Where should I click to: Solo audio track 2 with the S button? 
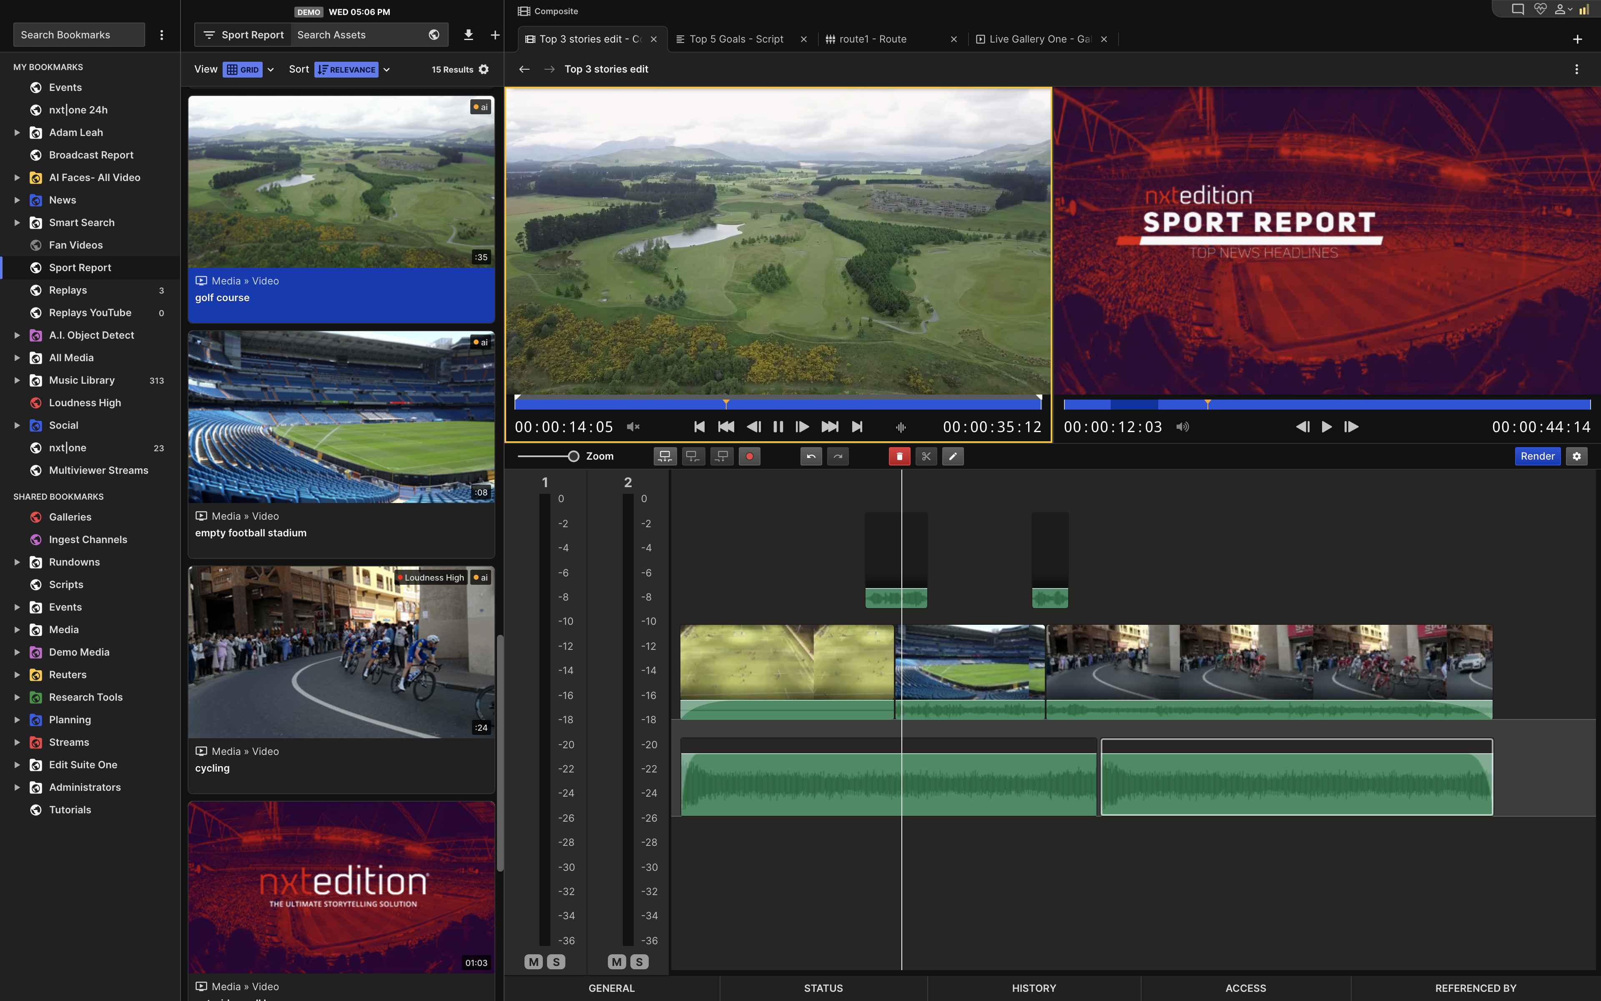click(638, 962)
